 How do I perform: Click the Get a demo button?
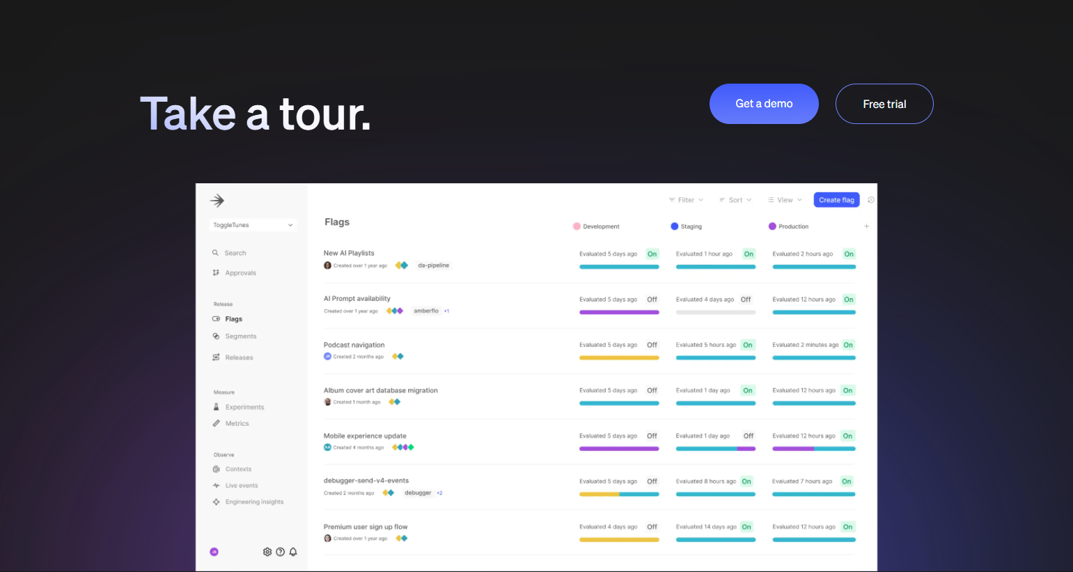(764, 103)
